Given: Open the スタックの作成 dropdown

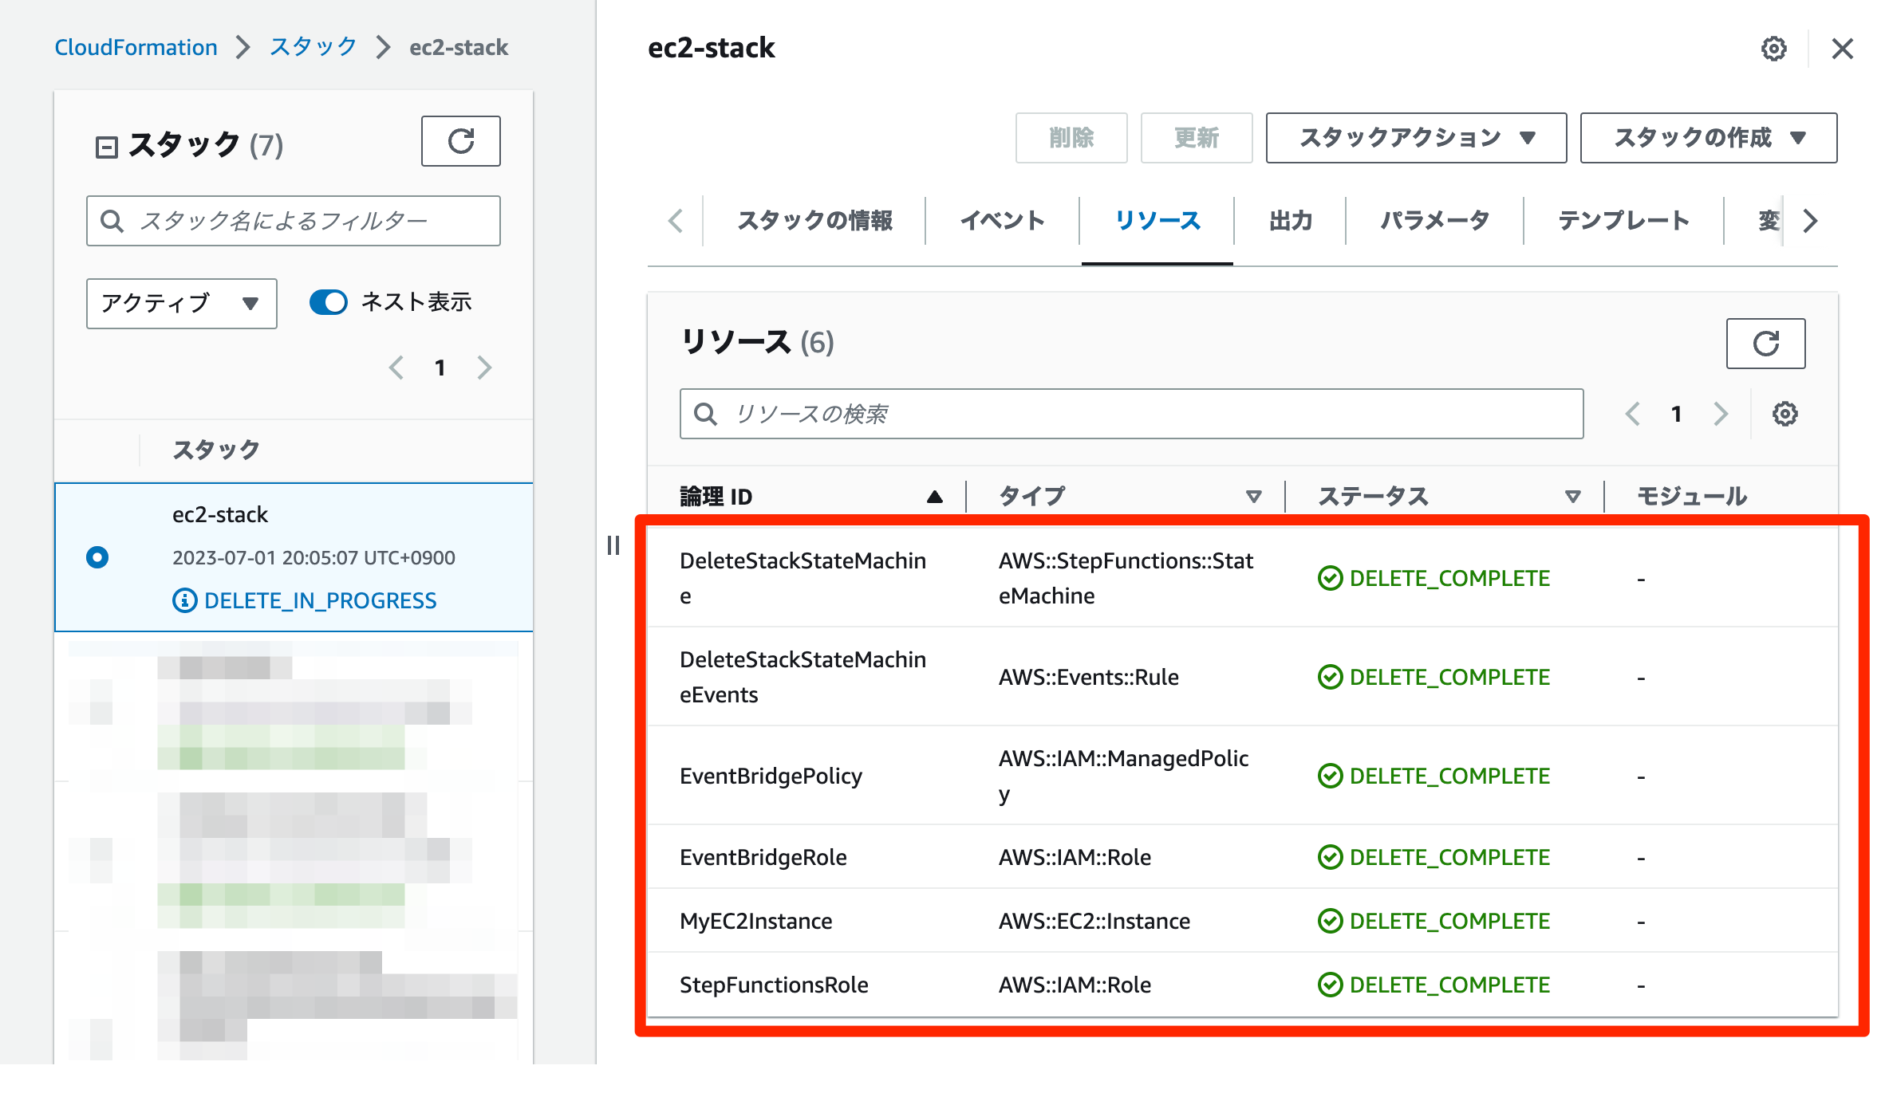Looking at the screenshot, I should point(1707,137).
